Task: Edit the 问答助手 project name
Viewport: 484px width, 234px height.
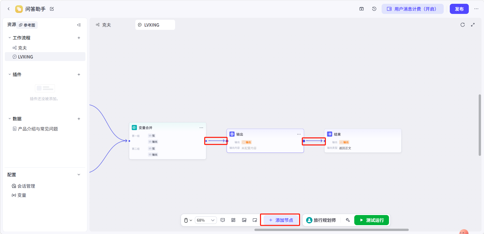Action: click(52, 9)
